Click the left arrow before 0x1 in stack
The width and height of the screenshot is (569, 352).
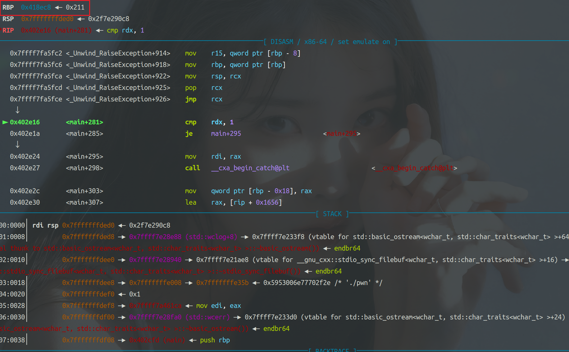click(x=122, y=294)
